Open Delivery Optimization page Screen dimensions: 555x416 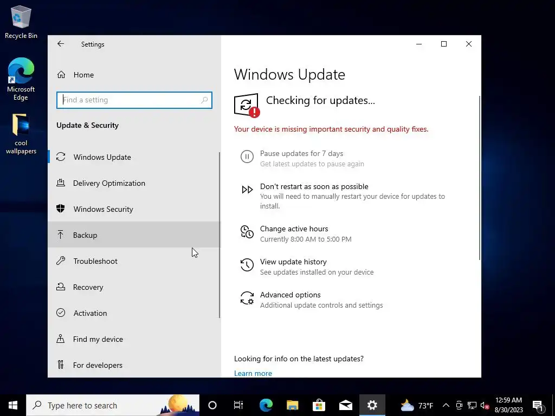coord(134,183)
